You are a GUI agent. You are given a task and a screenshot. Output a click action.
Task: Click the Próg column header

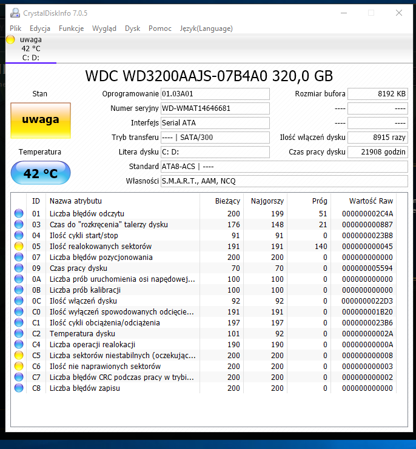pyautogui.click(x=309, y=201)
